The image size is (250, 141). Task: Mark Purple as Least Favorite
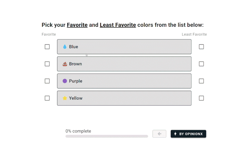201,81
